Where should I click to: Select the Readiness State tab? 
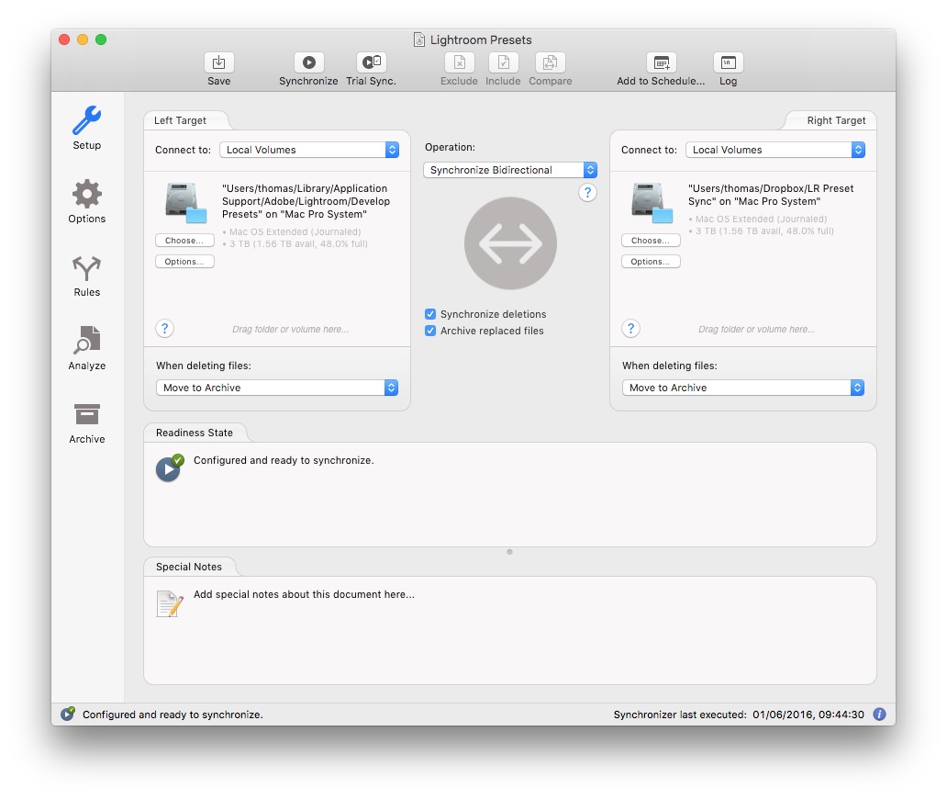pyautogui.click(x=195, y=433)
